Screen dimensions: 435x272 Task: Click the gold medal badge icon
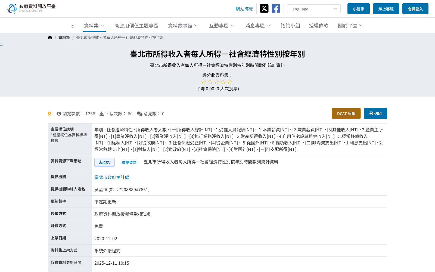49,114
